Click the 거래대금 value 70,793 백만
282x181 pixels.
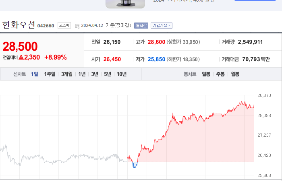click(256, 59)
